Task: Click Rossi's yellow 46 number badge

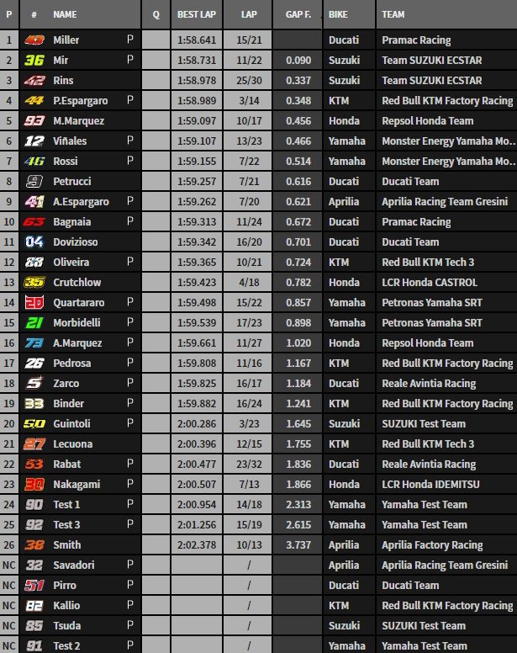Action: (34, 162)
